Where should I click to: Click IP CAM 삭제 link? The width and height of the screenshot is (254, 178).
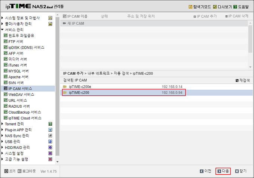[x=237, y=16]
